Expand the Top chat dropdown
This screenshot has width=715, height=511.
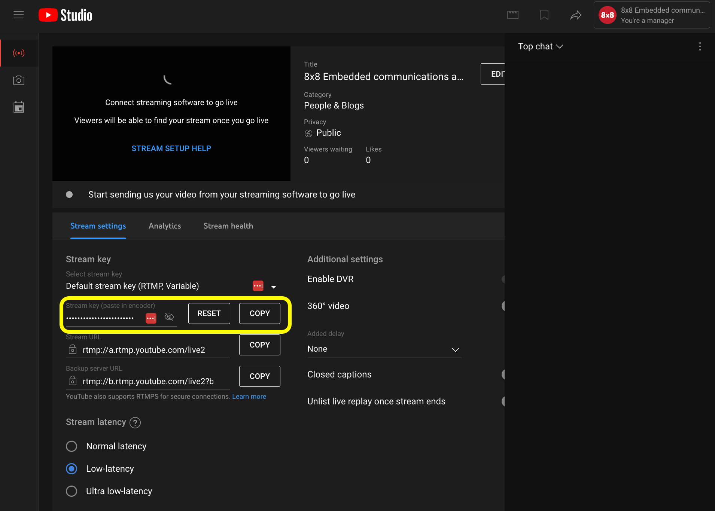(x=540, y=46)
